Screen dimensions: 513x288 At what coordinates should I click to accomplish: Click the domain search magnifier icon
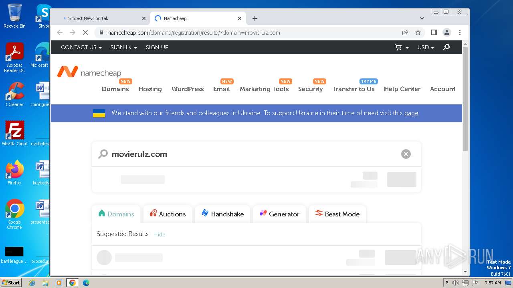coord(103,154)
